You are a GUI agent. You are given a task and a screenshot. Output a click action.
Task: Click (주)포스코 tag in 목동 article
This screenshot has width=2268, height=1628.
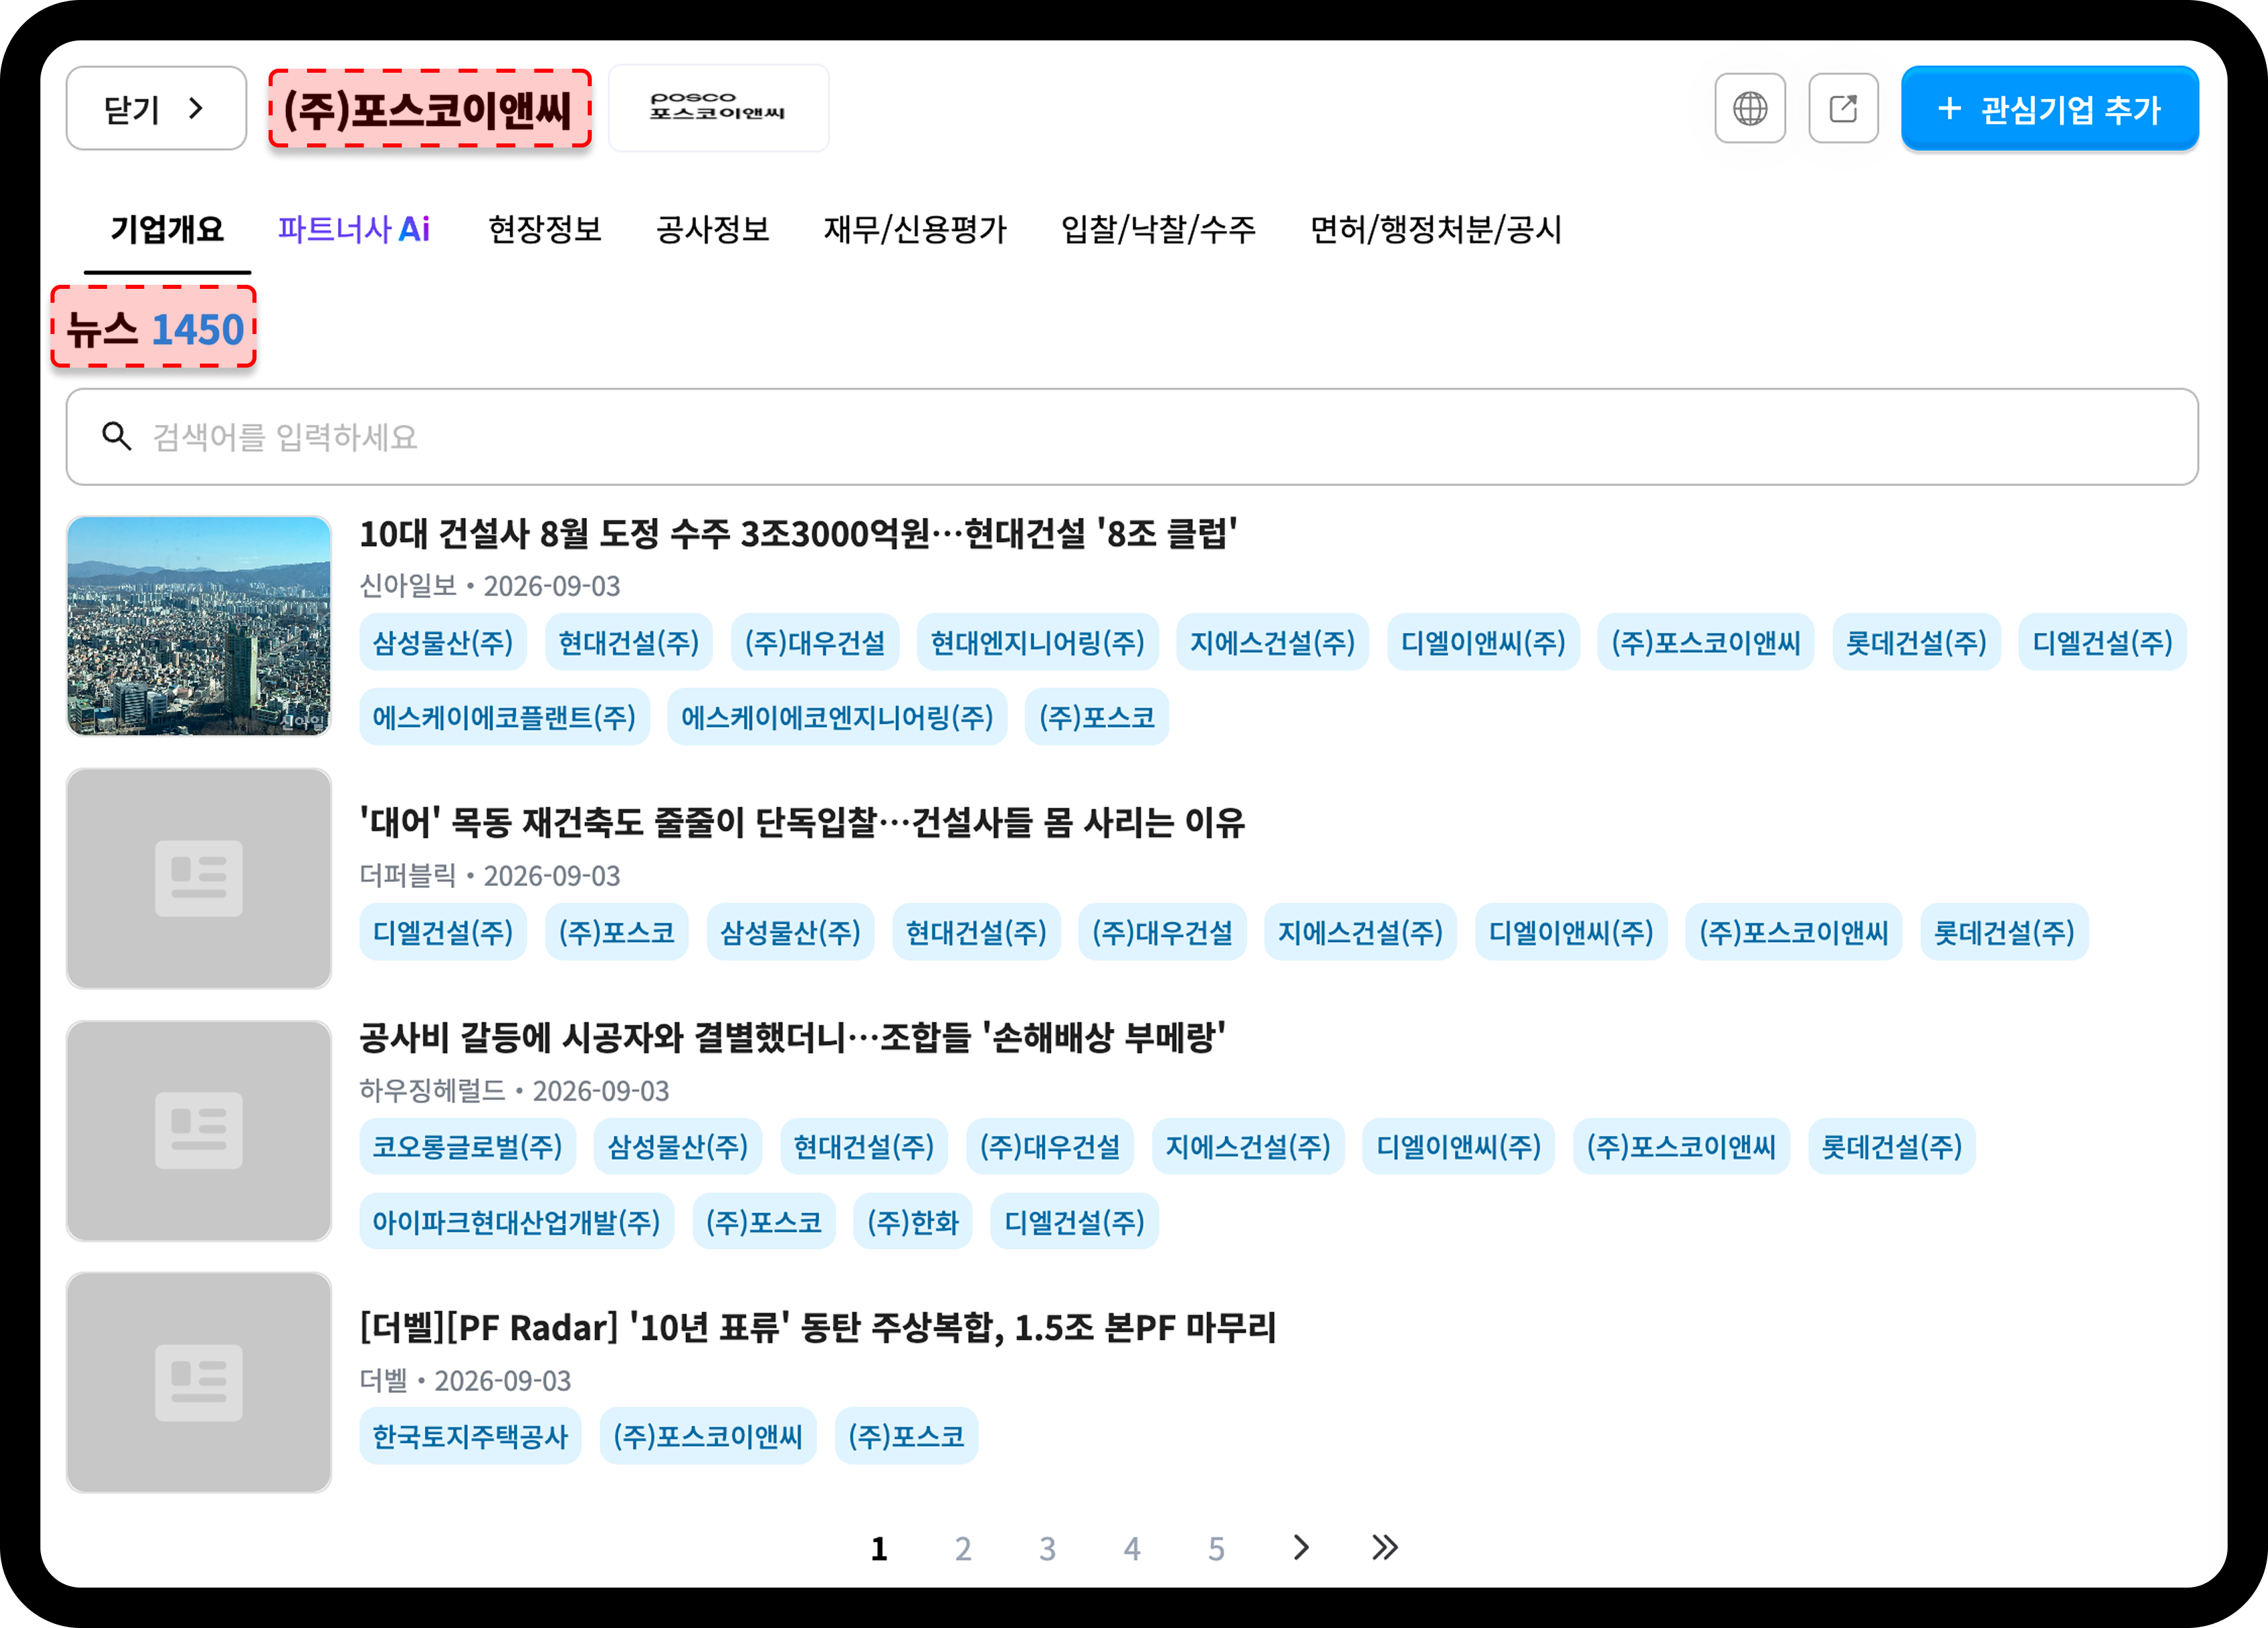pyautogui.click(x=617, y=932)
